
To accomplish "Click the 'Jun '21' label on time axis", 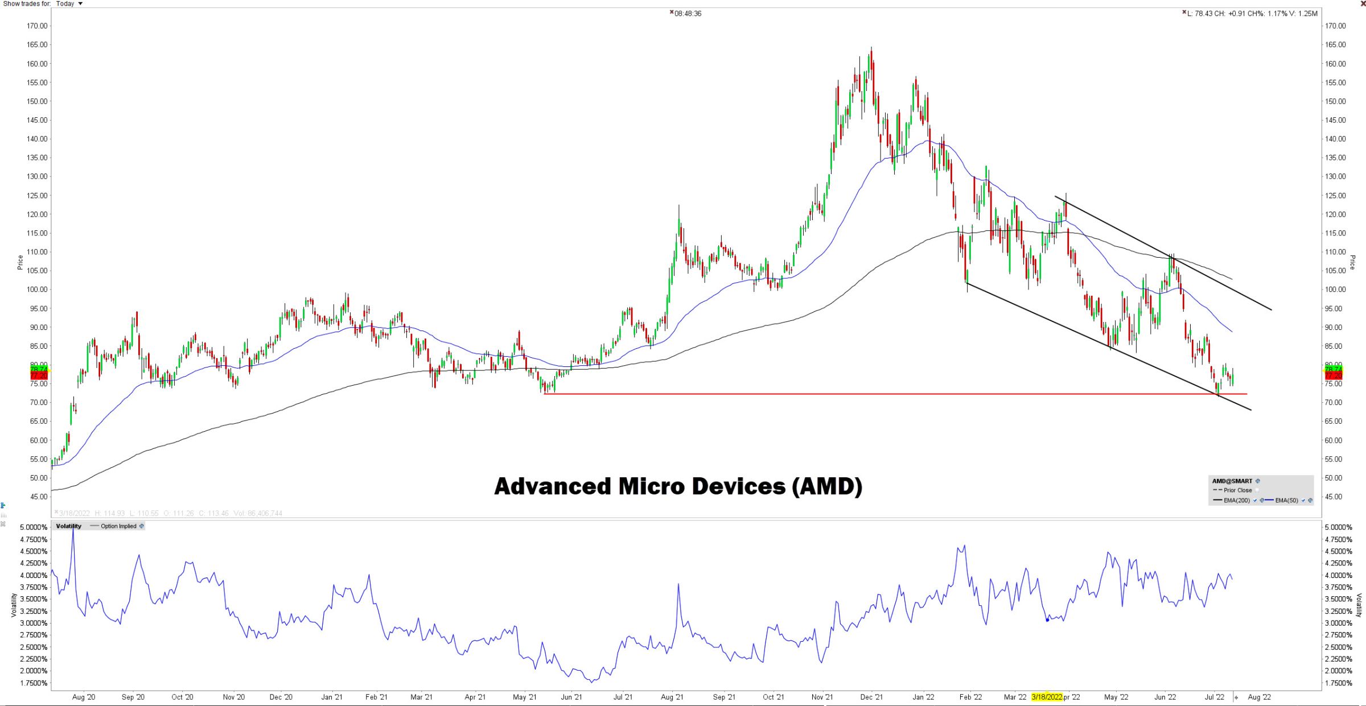I will [x=571, y=697].
